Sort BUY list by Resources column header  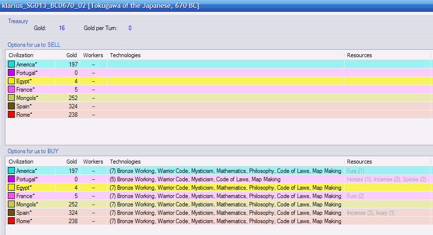coord(359,162)
